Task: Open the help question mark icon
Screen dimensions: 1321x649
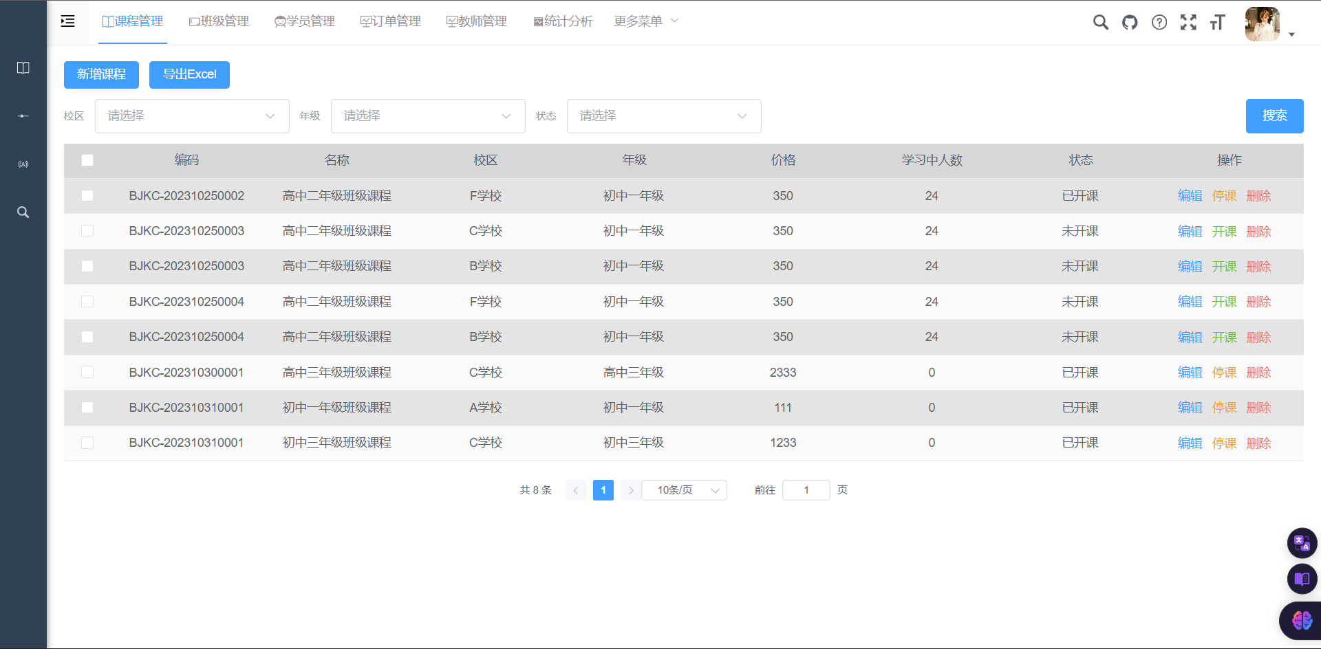Action: [1159, 23]
